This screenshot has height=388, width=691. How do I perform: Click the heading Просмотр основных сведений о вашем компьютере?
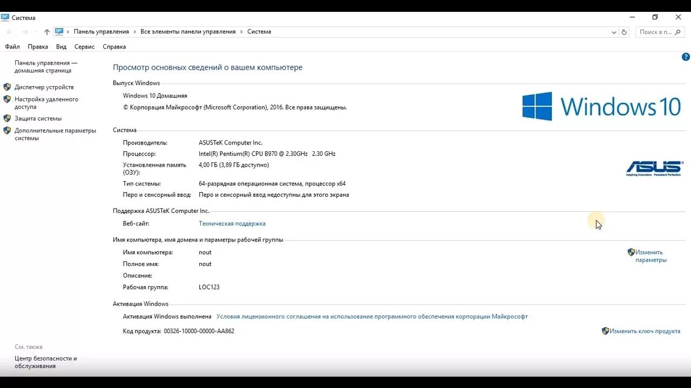[208, 68]
